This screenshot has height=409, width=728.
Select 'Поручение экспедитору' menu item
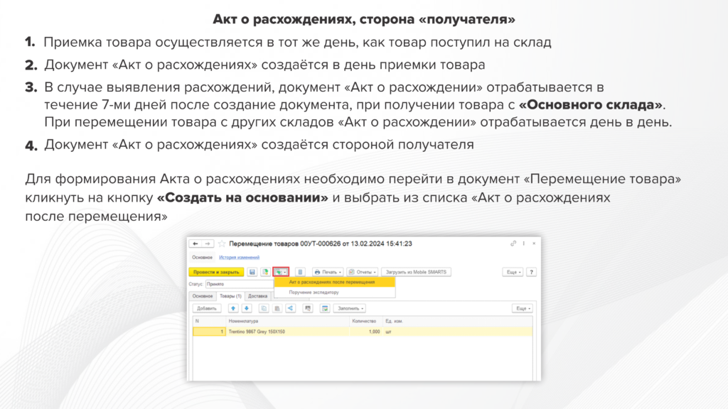coord(334,293)
